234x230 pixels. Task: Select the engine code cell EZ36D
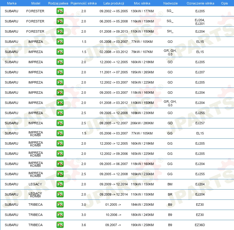coord(200,225)
